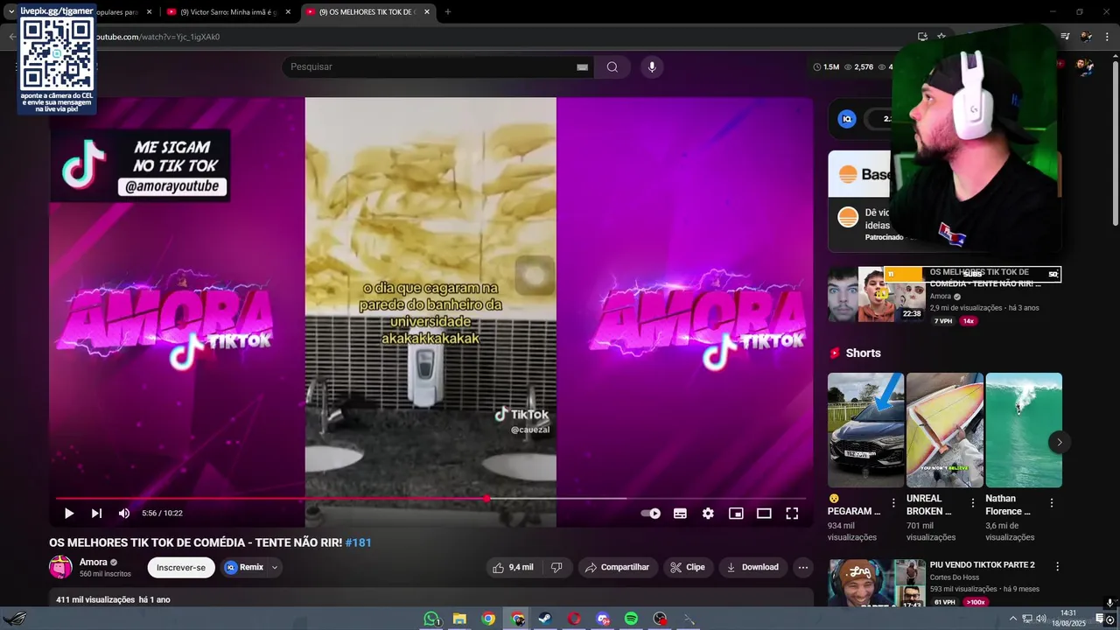This screenshot has height=630, width=1120.
Task: Enter fullscreen mode
Action: pos(792,514)
